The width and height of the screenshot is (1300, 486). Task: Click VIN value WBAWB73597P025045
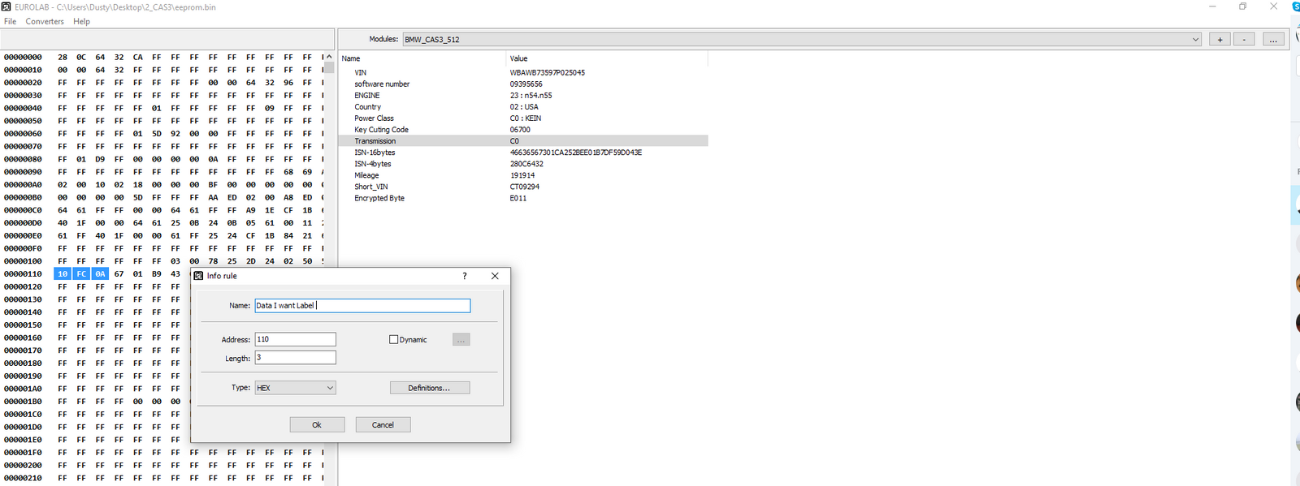click(547, 72)
